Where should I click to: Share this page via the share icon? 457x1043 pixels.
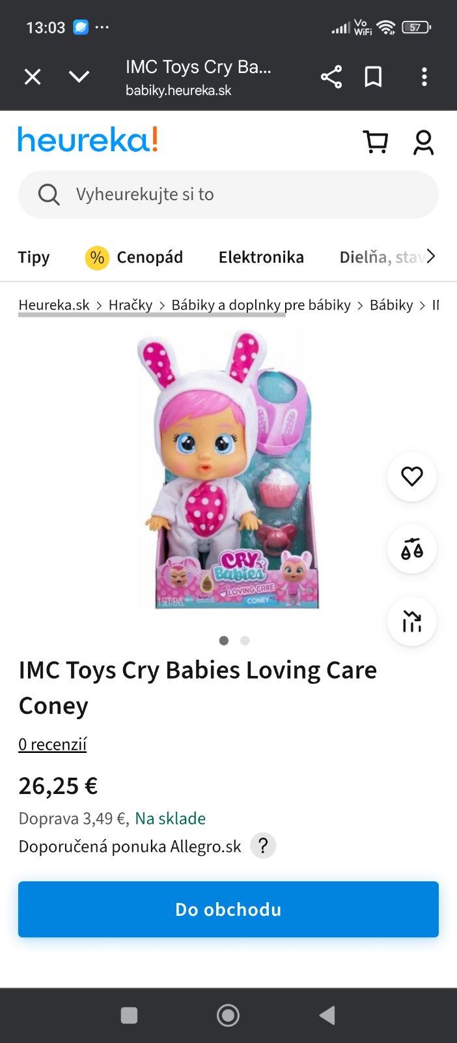[x=331, y=77]
